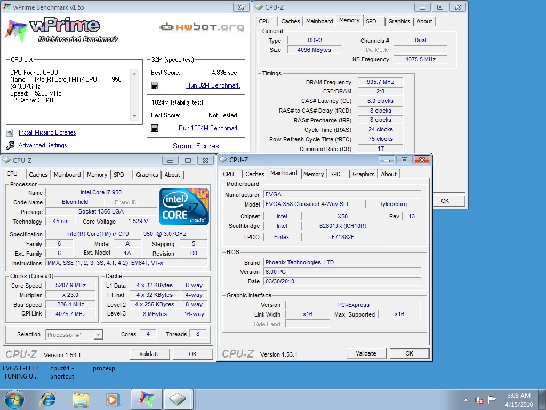Image resolution: width=546 pixels, height=410 pixels.
Task: Open Graphics tab in the EVGA Mainboard window
Action: point(364,174)
